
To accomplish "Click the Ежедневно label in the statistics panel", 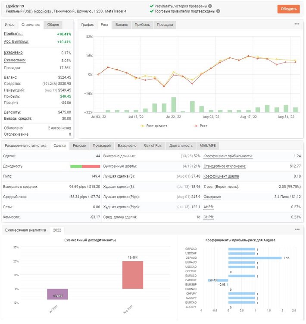I will (x=13, y=52).
